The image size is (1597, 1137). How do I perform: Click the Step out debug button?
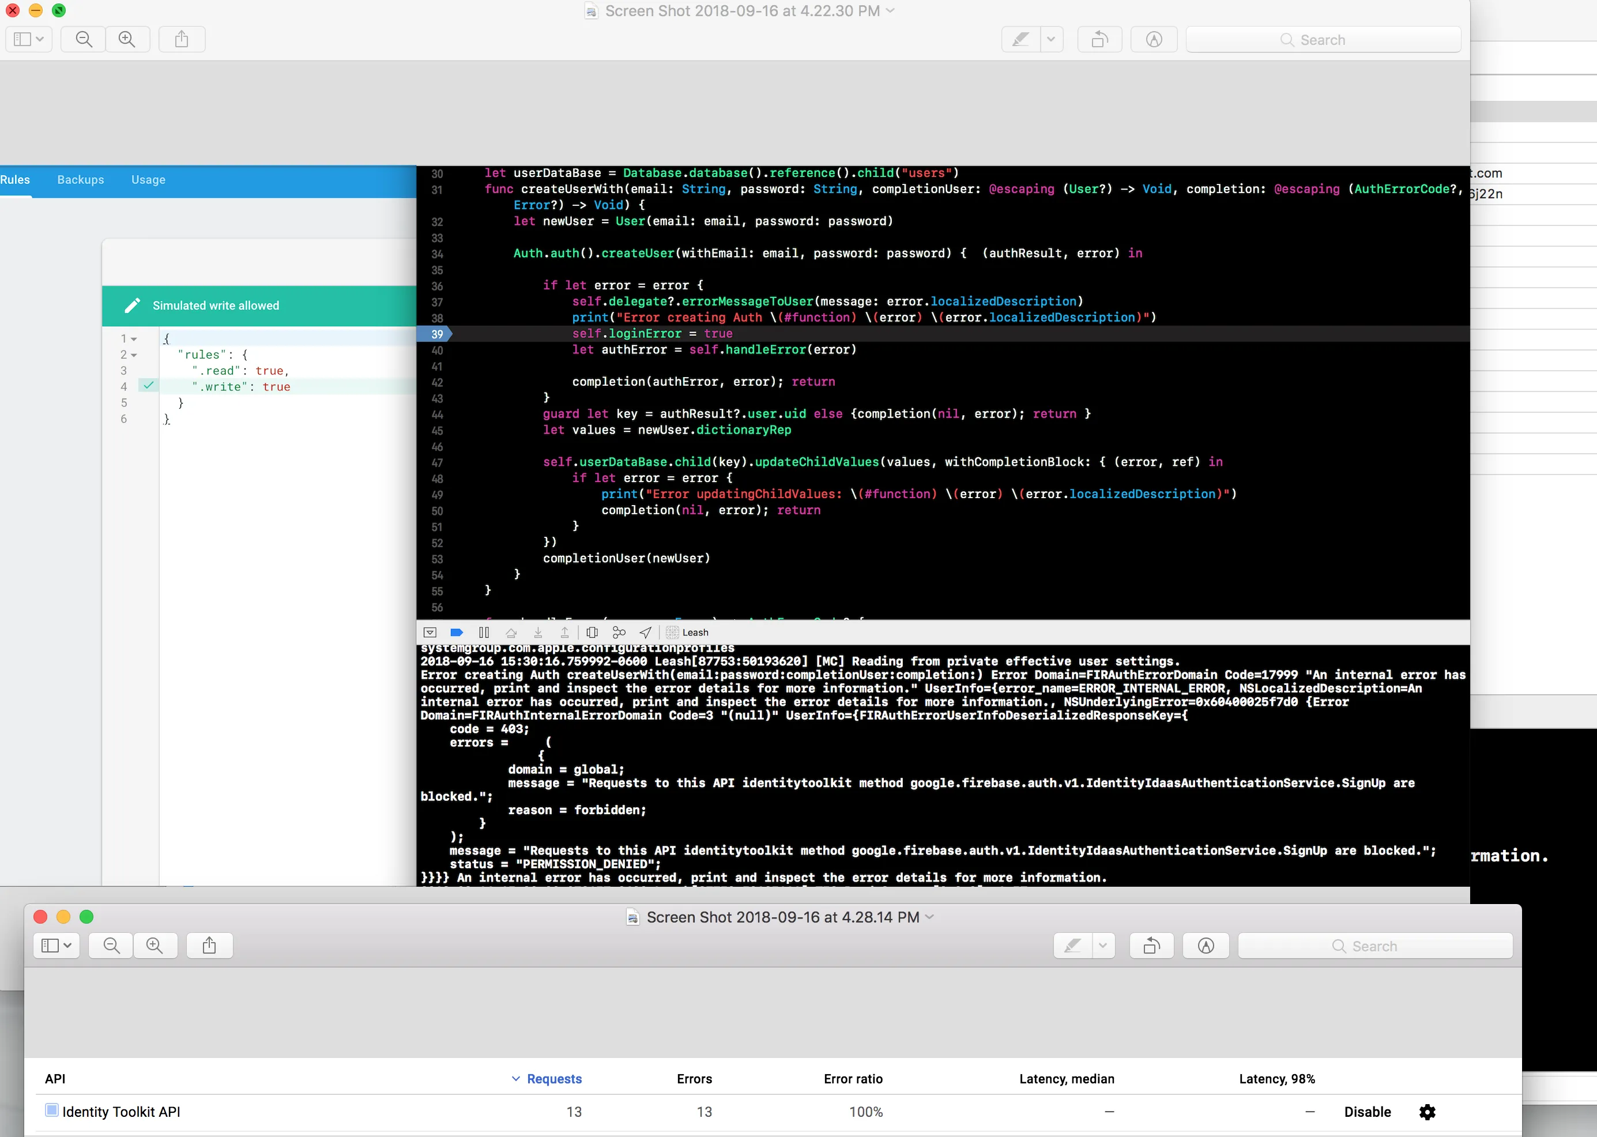pyautogui.click(x=564, y=632)
